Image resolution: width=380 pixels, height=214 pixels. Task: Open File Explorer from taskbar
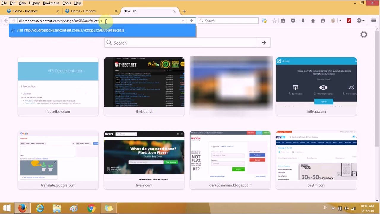point(57,208)
